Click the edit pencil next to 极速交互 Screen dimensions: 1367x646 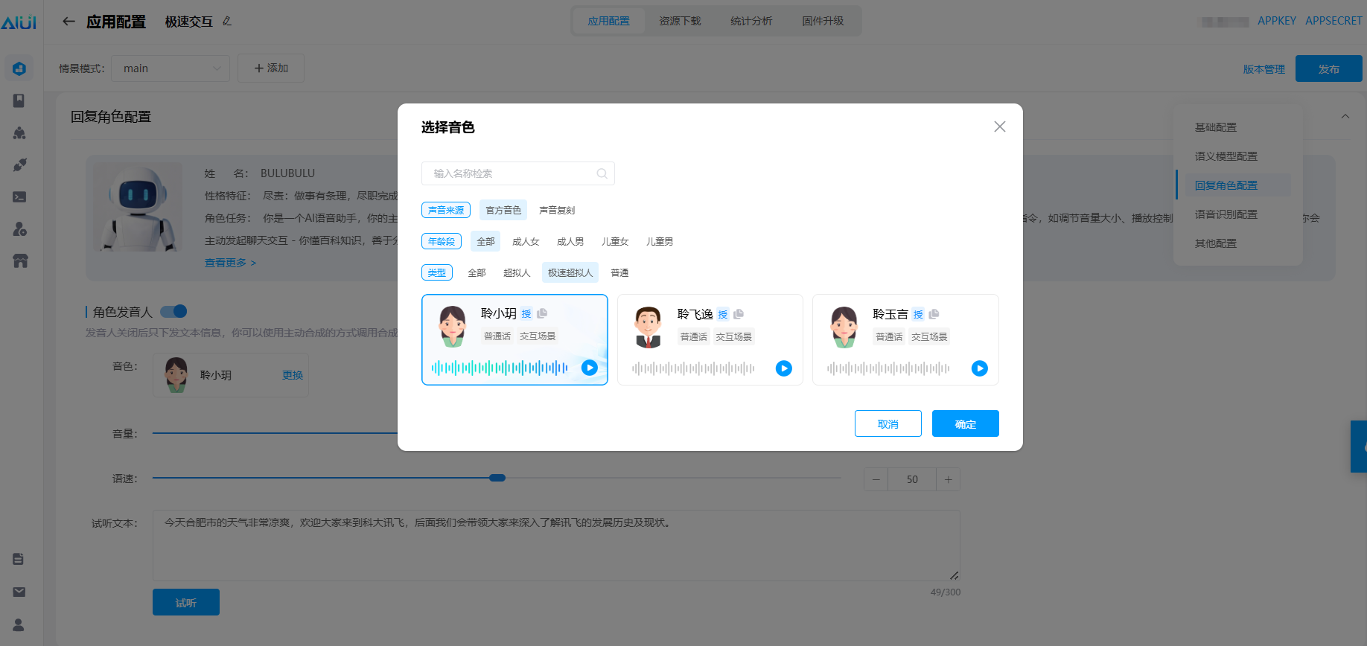coord(227,22)
